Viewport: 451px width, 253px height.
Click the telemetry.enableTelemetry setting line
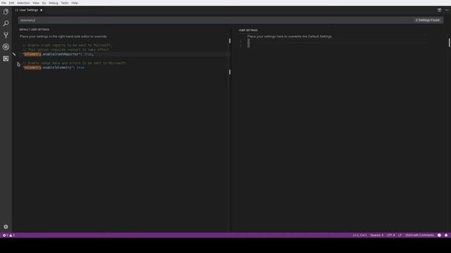pyautogui.click(x=54, y=67)
